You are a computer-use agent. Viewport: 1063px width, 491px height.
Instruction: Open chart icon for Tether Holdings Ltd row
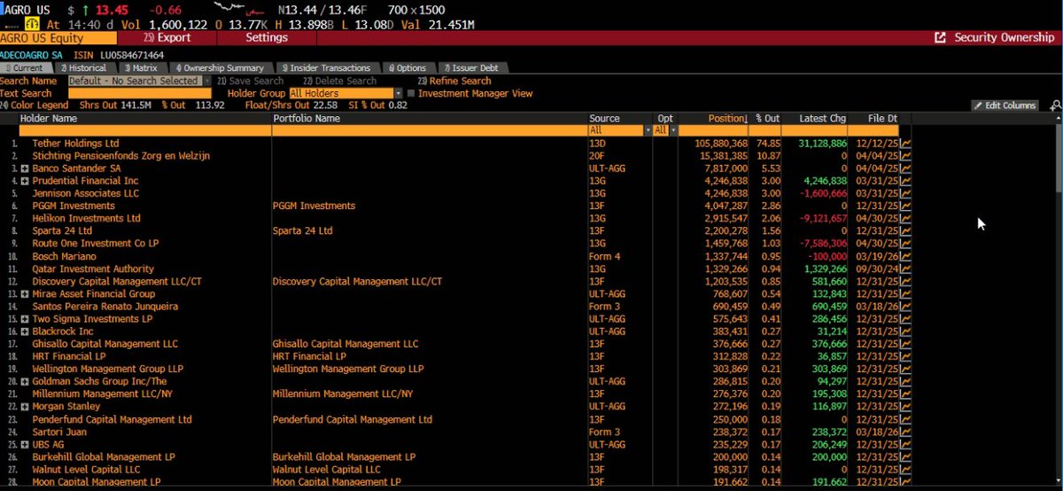pos(906,143)
